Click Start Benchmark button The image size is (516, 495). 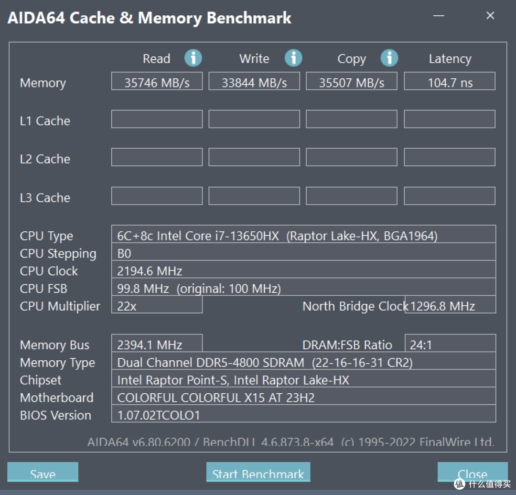point(258,472)
